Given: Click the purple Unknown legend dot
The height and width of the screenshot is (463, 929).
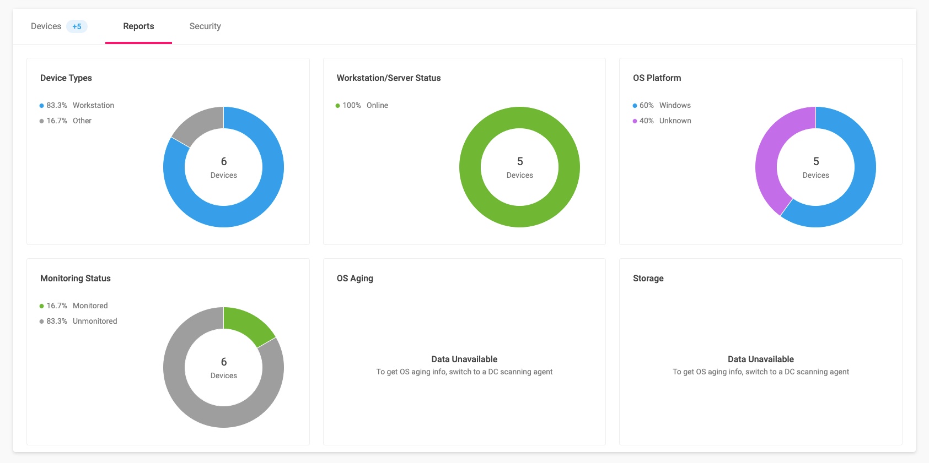Looking at the screenshot, I should (635, 121).
